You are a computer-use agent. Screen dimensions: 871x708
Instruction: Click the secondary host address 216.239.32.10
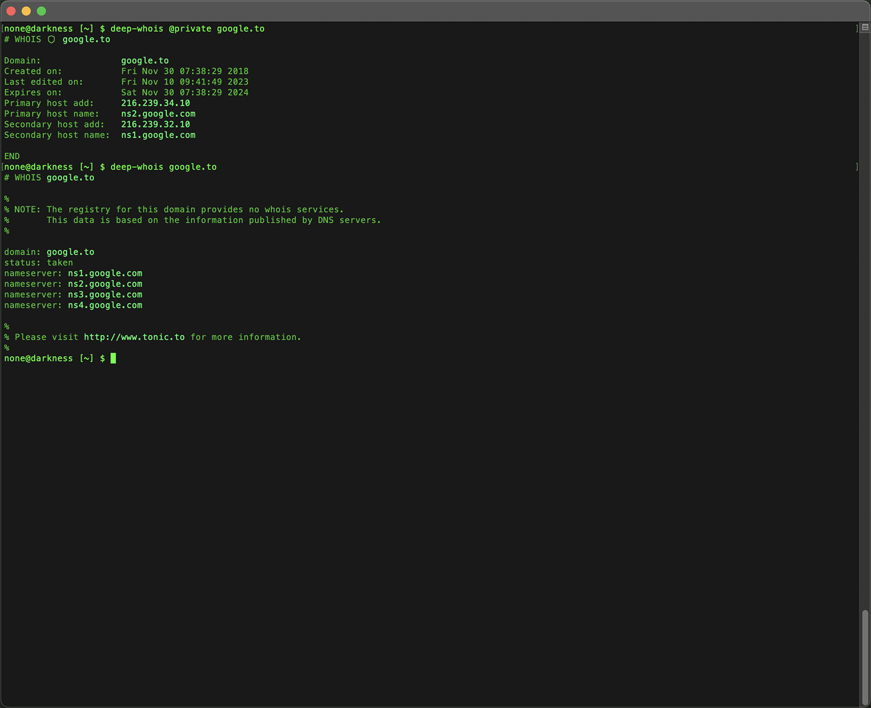pos(155,124)
